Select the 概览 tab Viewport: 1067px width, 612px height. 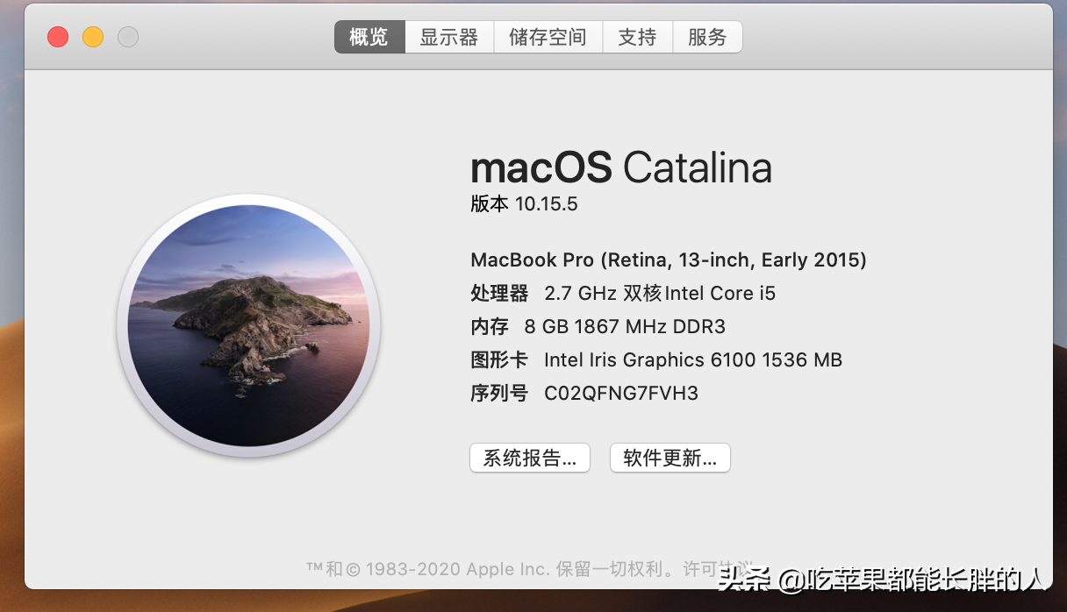tap(369, 37)
